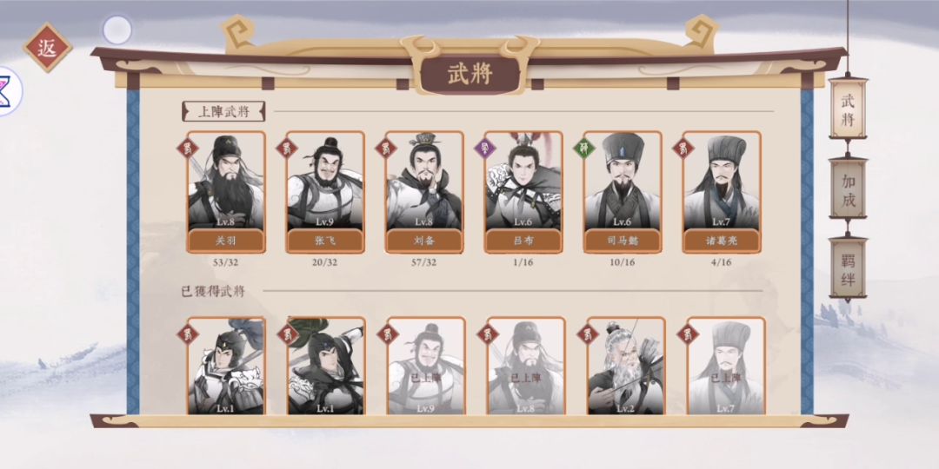Click the red diamond 返 back button
Screen dimensions: 939x469
[48, 48]
